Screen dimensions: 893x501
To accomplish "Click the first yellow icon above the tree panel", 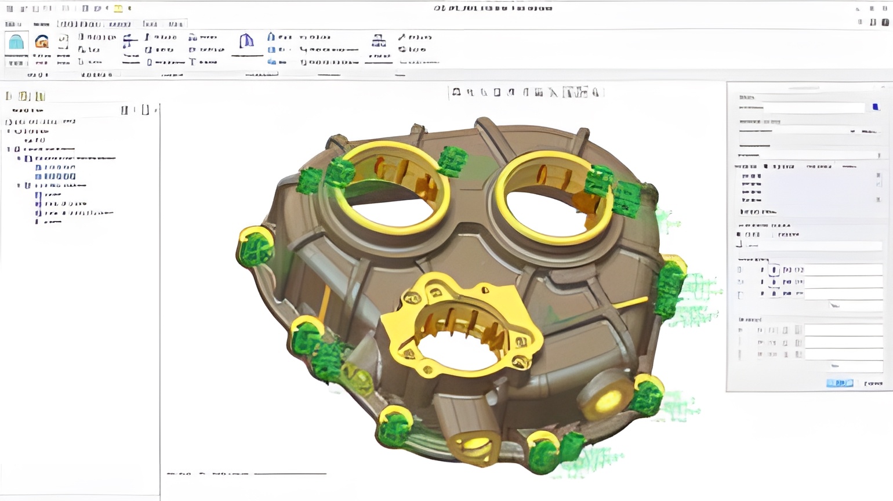I will click(9, 96).
